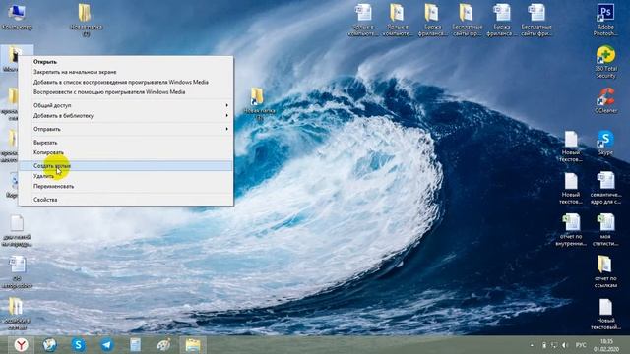Click the highlighted Создать ярлык entry
The height and width of the screenshot is (354, 630).
click(125, 166)
